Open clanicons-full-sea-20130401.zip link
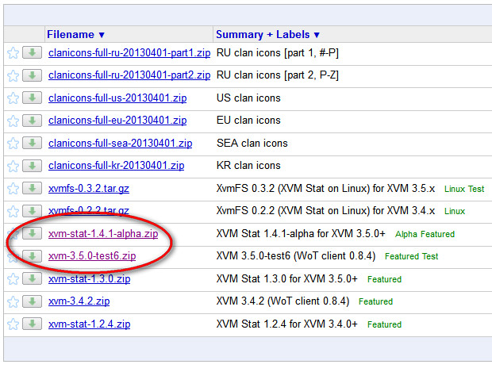 pos(120,144)
